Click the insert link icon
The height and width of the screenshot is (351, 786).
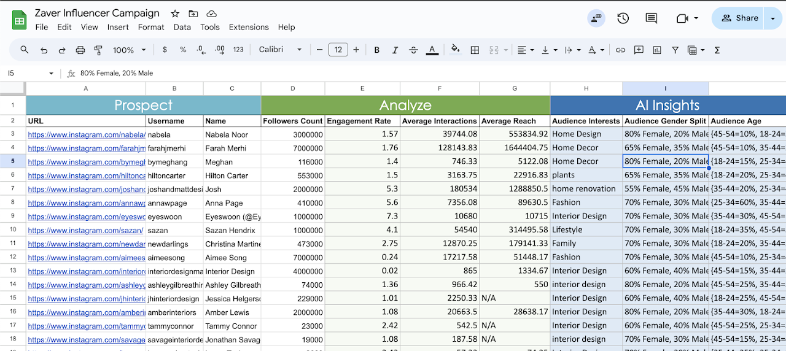point(620,50)
